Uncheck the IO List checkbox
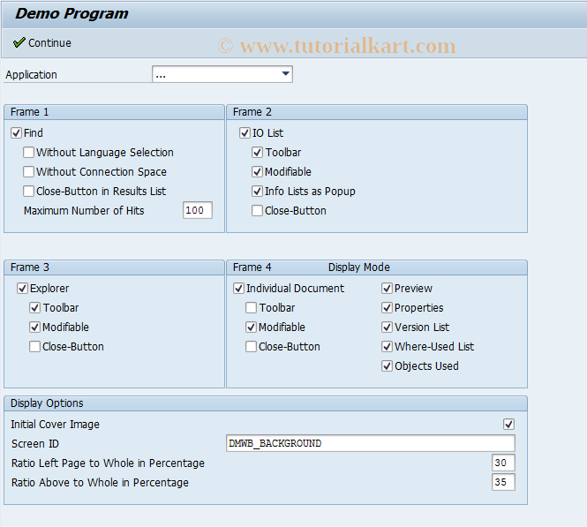Image resolution: width=587 pixels, height=527 pixels. coord(245,133)
